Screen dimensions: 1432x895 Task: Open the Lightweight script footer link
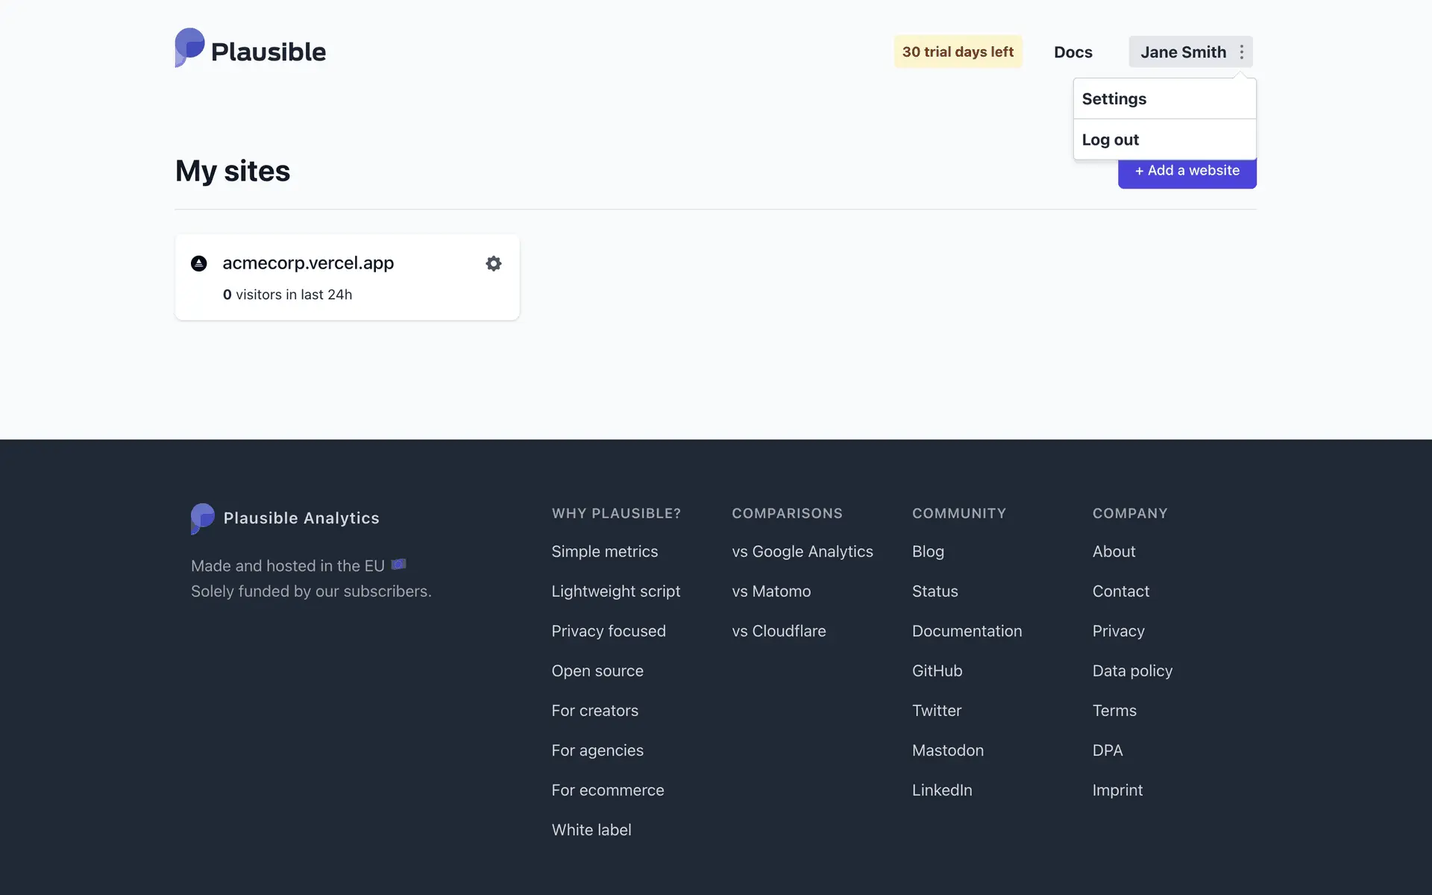pyautogui.click(x=615, y=591)
